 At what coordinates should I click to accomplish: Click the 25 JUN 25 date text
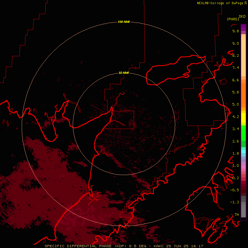pos(177,246)
